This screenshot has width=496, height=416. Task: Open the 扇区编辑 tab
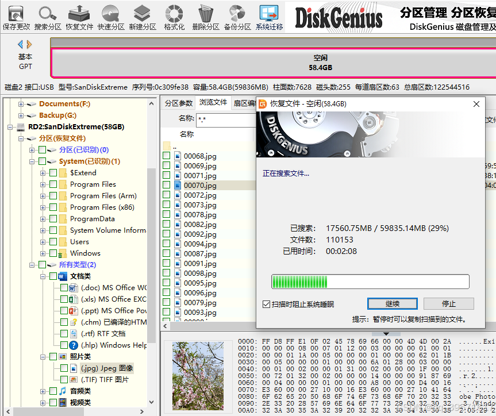[244, 103]
